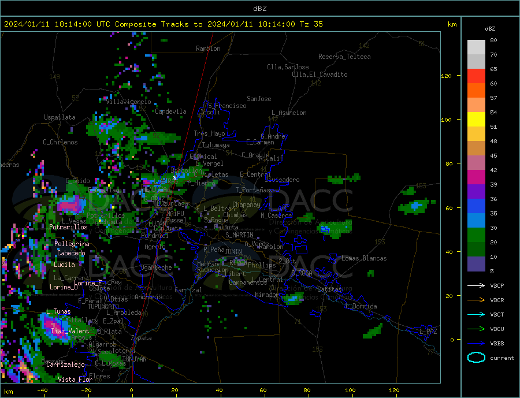
Task: Click the 'Cabecedo' place label
Action: [71, 253]
